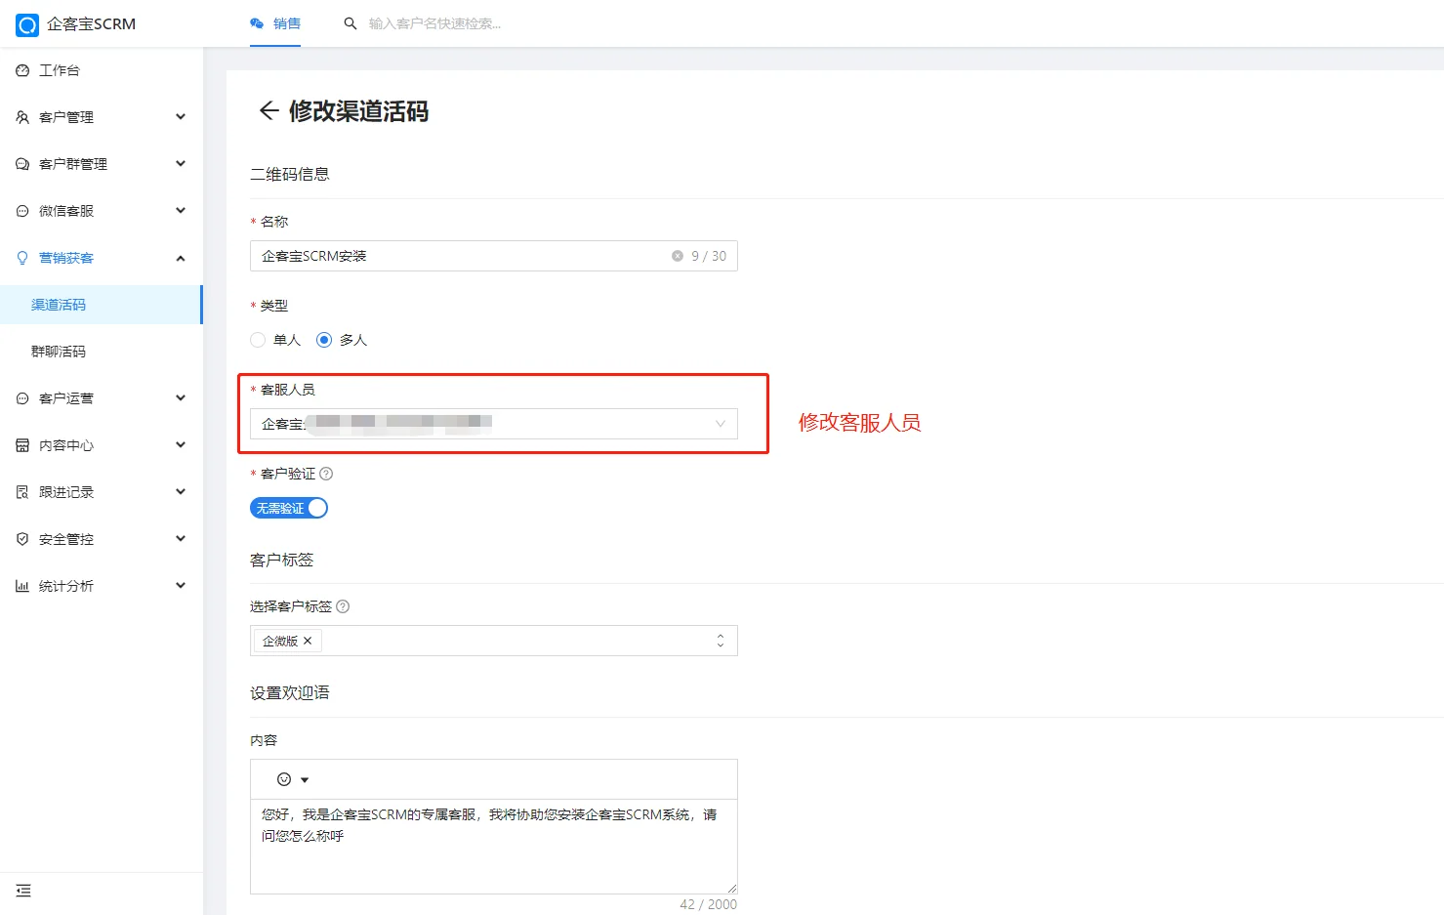Open the 选择客户标签 tag selector arrows

(721, 641)
